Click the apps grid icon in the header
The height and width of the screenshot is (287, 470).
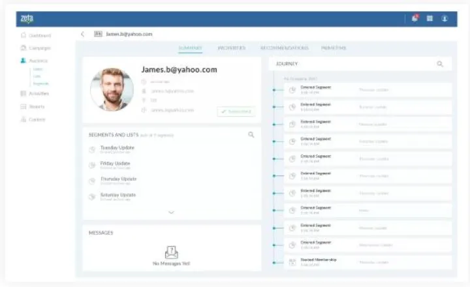point(430,18)
